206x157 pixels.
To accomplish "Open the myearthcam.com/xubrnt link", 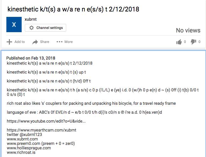I will point(41,130).
